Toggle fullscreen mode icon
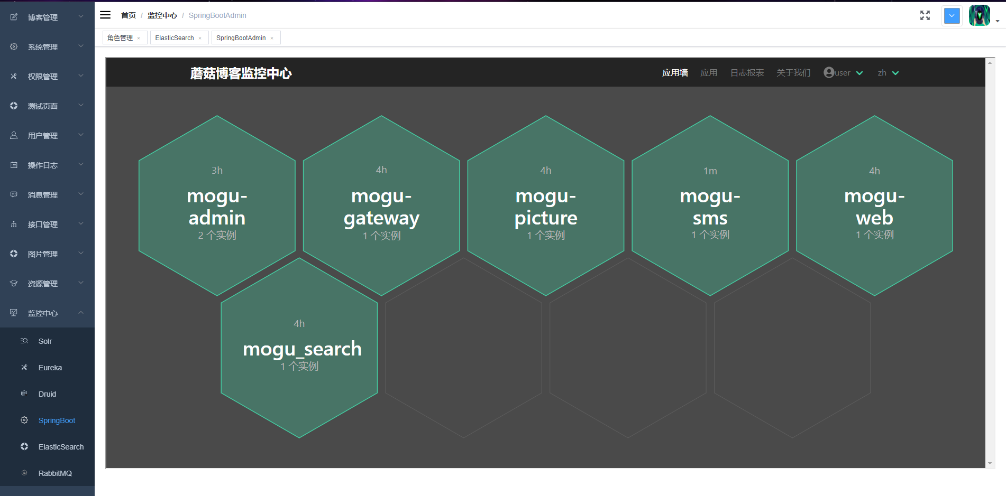Screen dimensions: 1006x496 pyautogui.click(x=925, y=15)
